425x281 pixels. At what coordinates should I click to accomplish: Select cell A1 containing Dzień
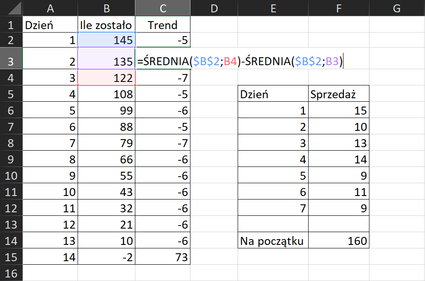[50, 25]
